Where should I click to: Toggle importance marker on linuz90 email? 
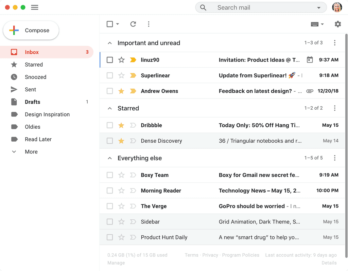(133, 60)
